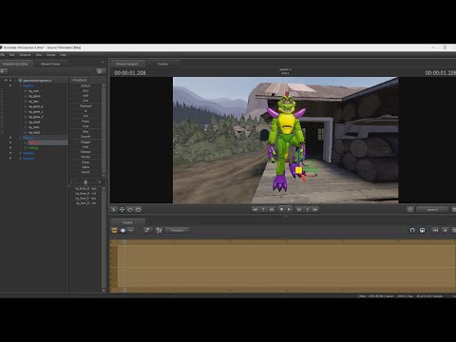Select rig_spine_1 in the control tree
456x342 pixels.
point(36,111)
